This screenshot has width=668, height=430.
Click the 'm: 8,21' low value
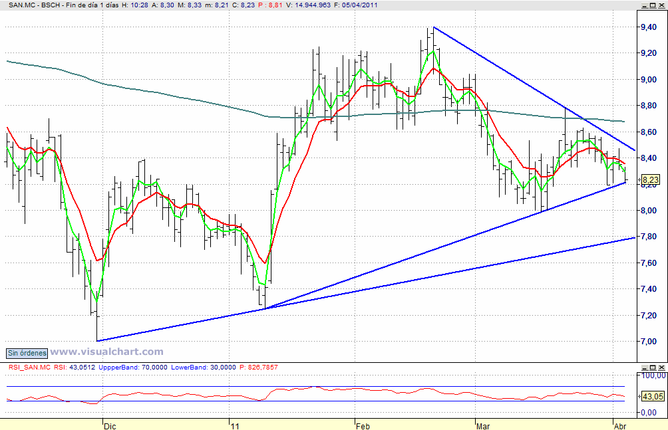218,5
